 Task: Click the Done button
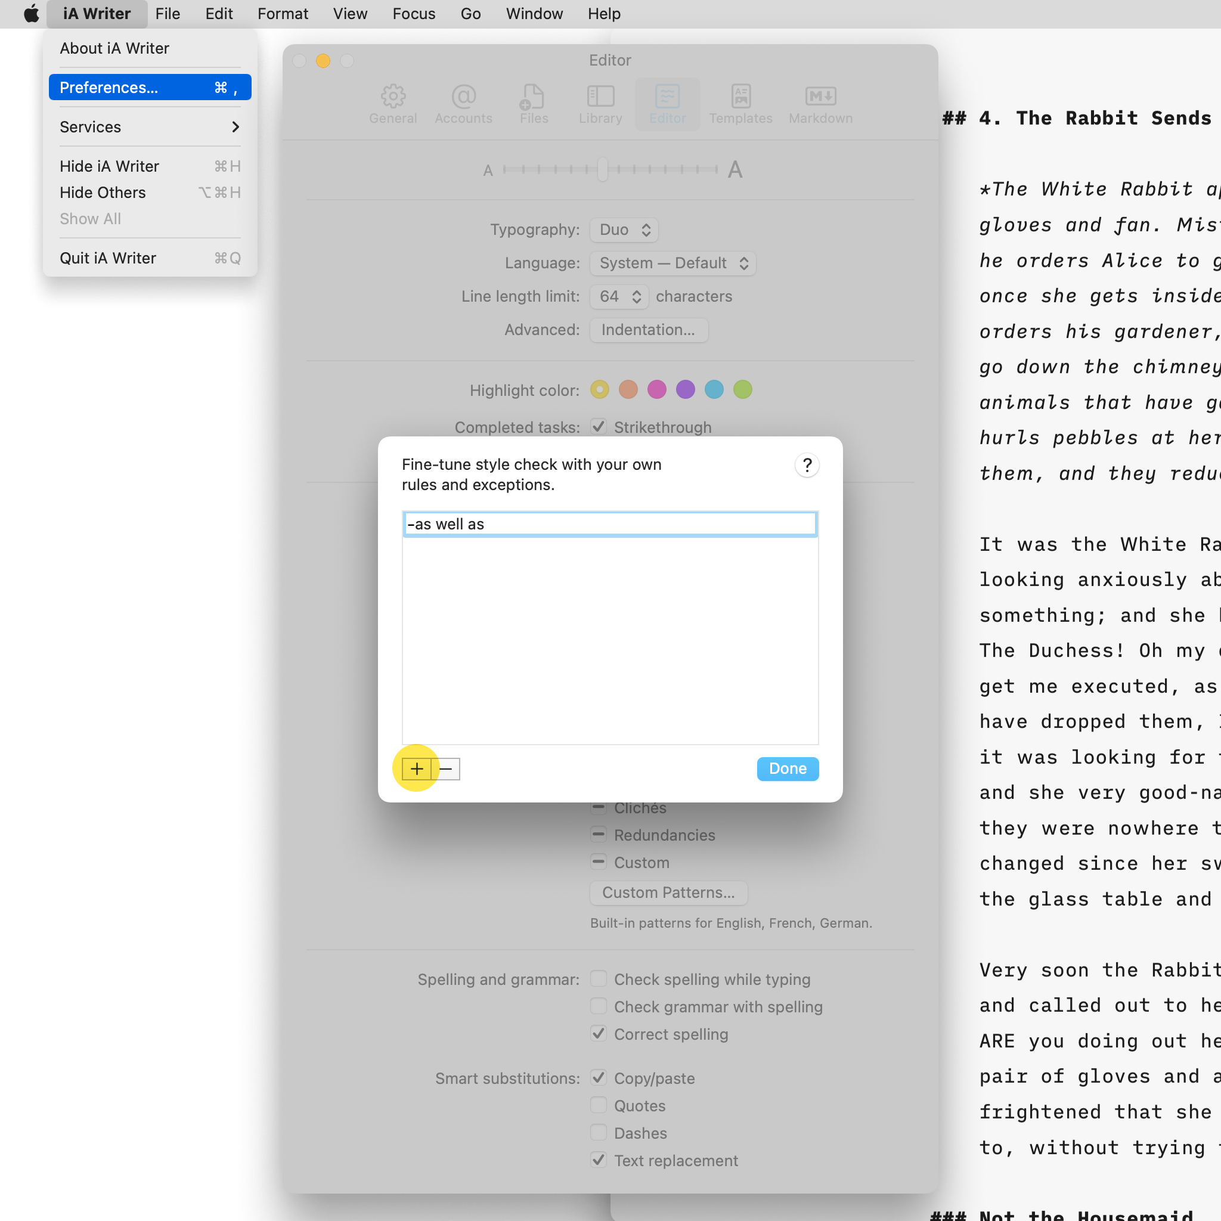[x=788, y=768]
